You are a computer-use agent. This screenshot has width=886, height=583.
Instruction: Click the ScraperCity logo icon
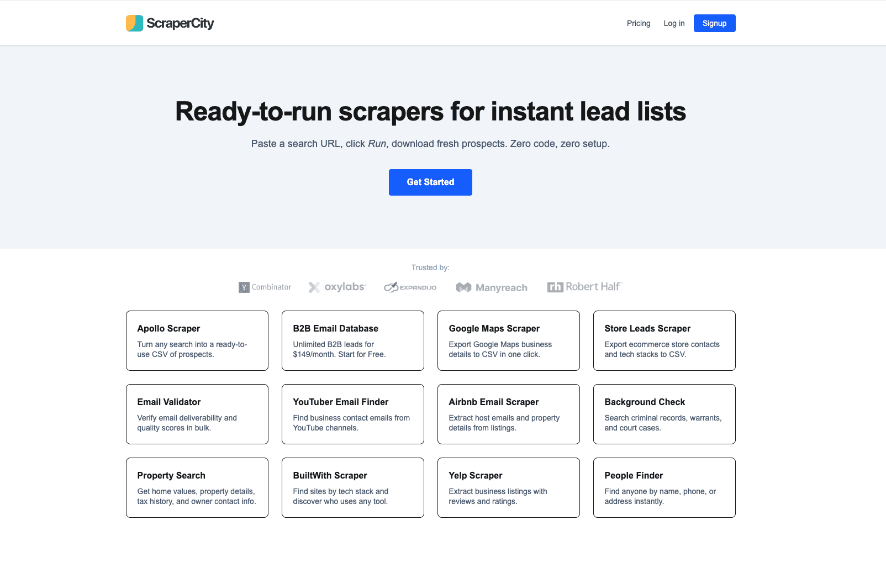pyautogui.click(x=134, y=23)
